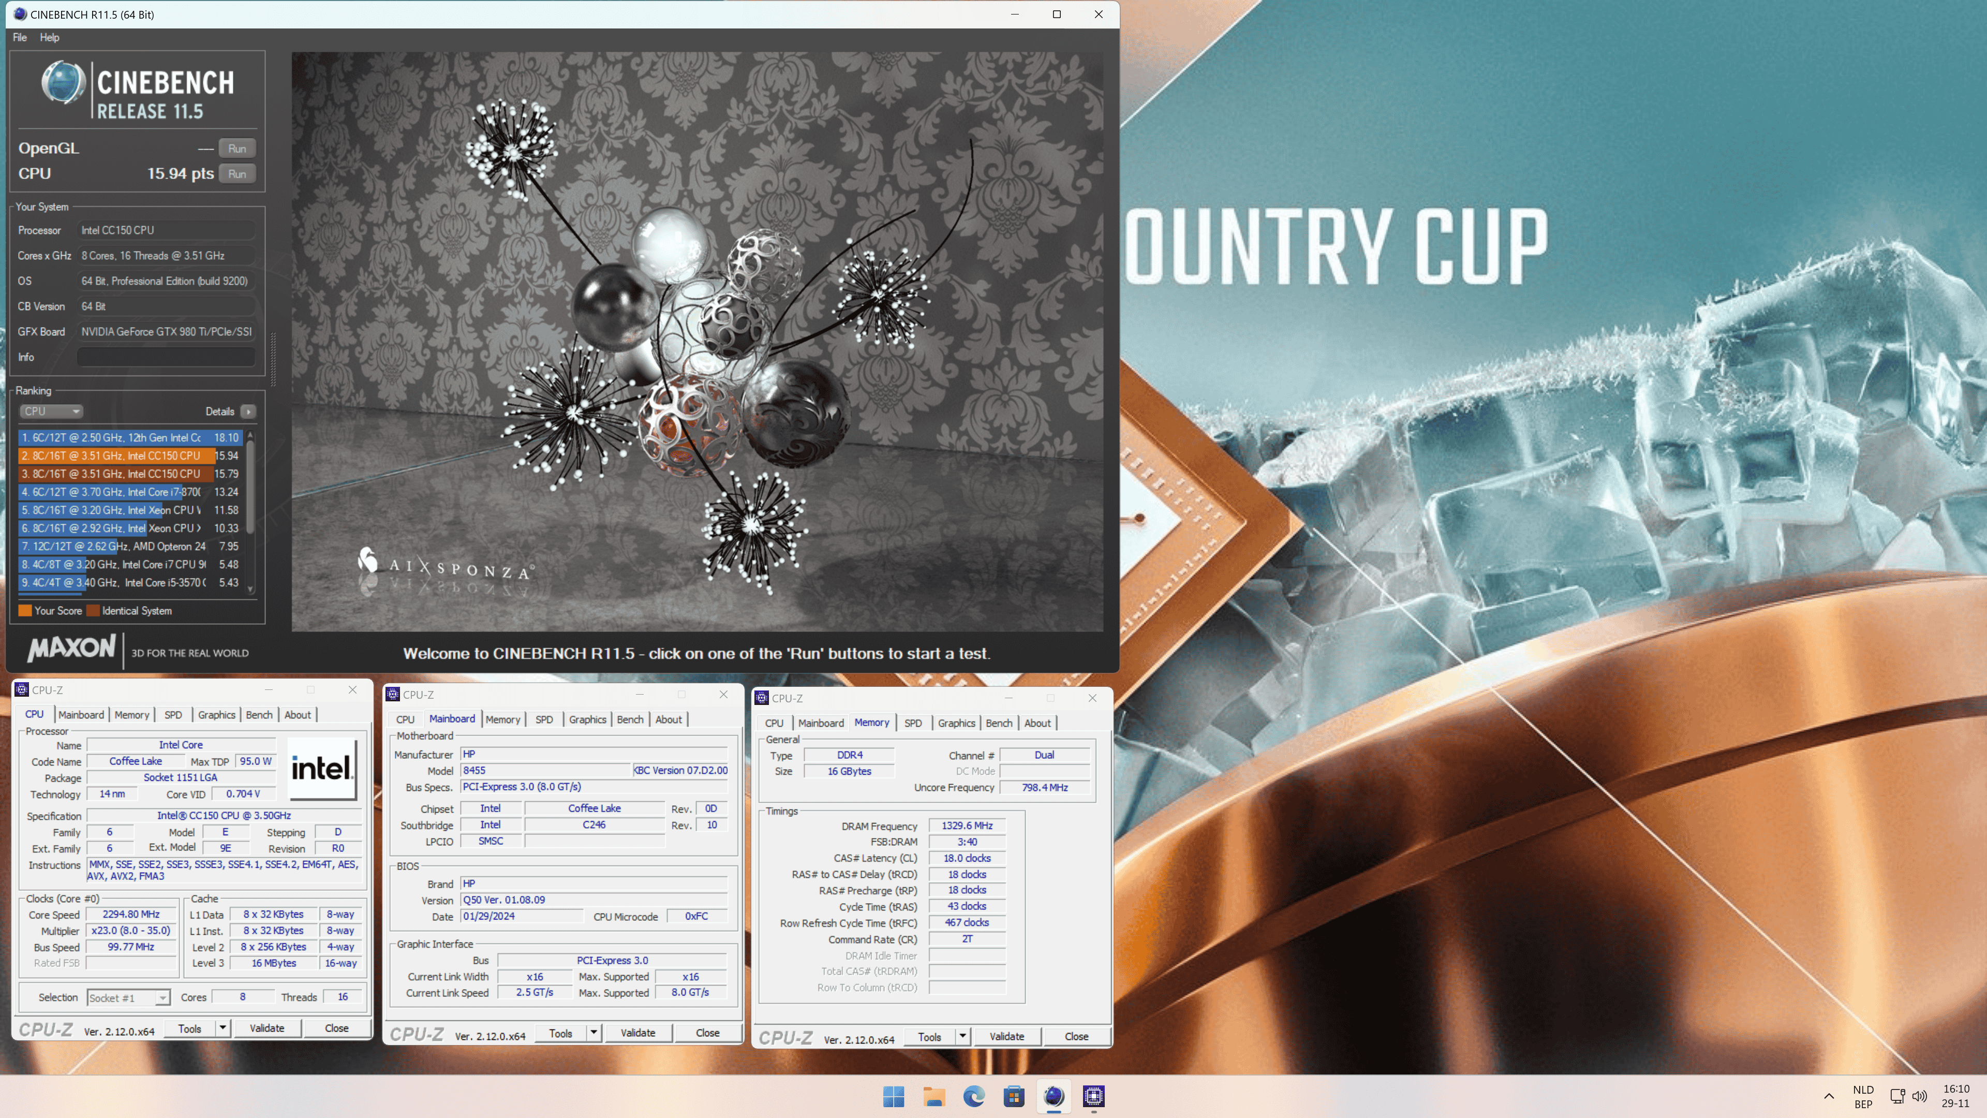Screen dimensions: 1987x1118
Task: Click MAXON logo
Action: [72, 648]
